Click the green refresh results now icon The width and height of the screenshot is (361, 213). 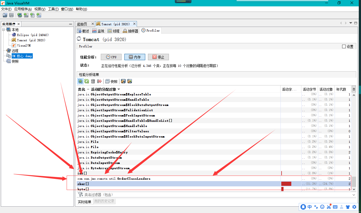point(87,81)
